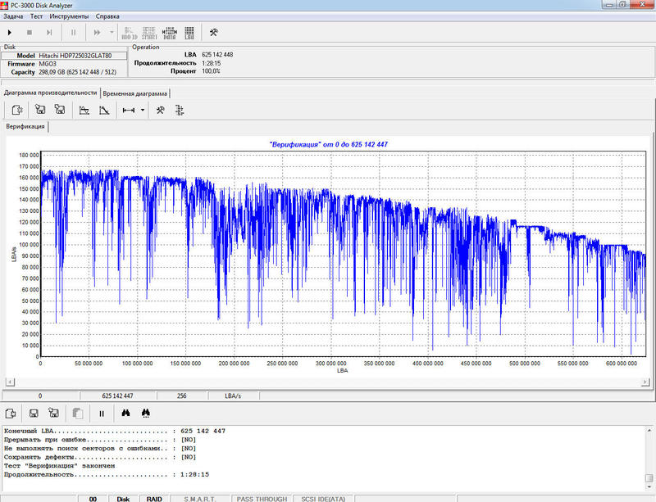Click the diagram toolbar hammer-and-wrench icon

tap(161, 110)
